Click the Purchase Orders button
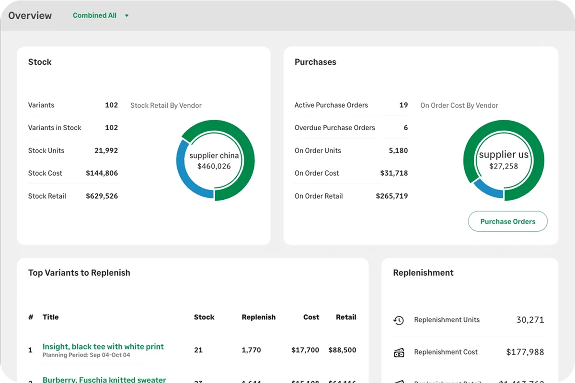 coord(507,222)
